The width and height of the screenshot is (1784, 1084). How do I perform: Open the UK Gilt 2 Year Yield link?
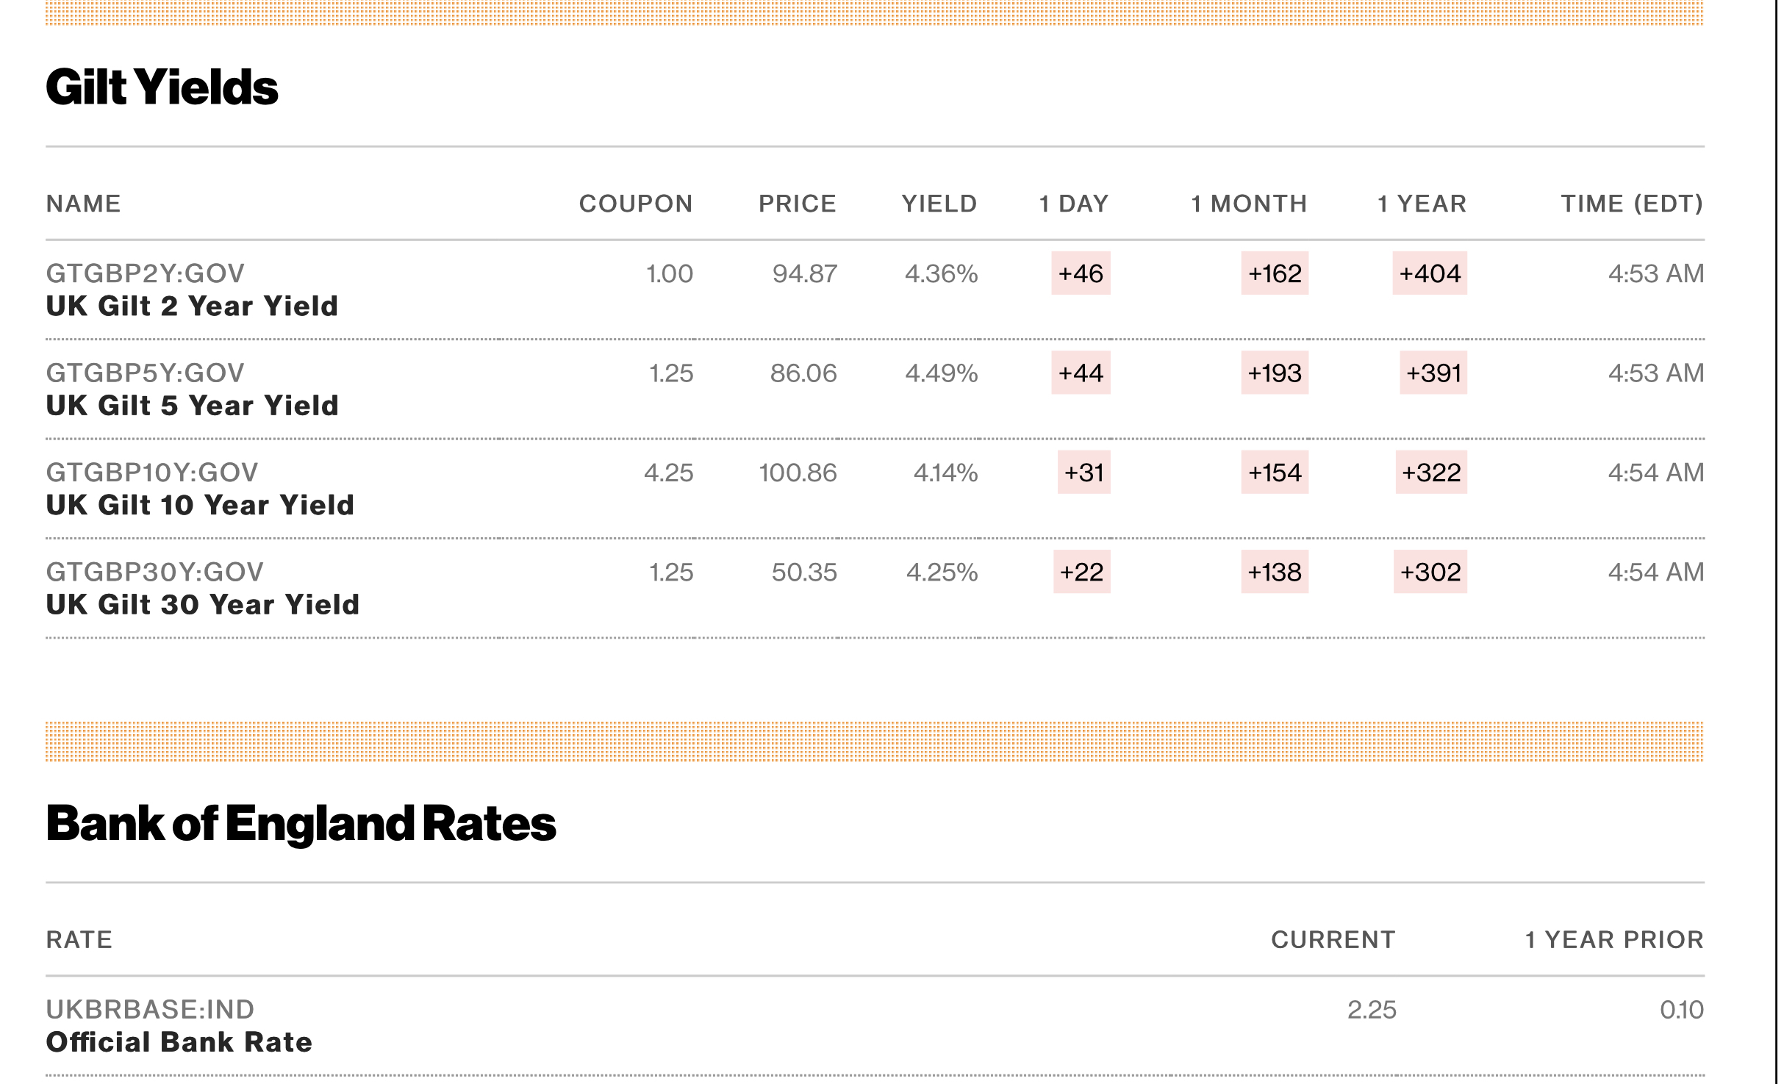(x=192, y=306)
